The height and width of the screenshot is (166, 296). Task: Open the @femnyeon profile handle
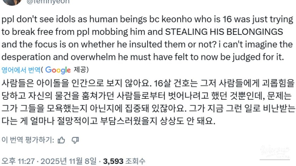[x=48, y=2]
